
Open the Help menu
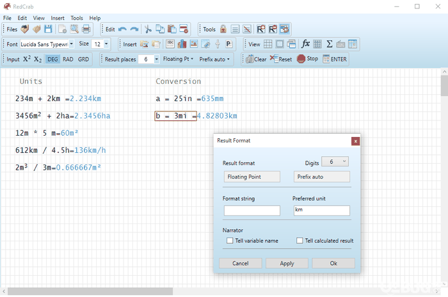click(95, 18)
